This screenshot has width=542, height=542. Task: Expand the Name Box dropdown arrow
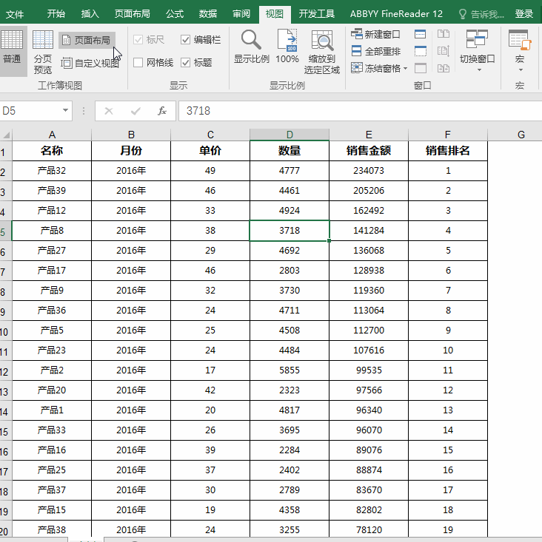65,111
